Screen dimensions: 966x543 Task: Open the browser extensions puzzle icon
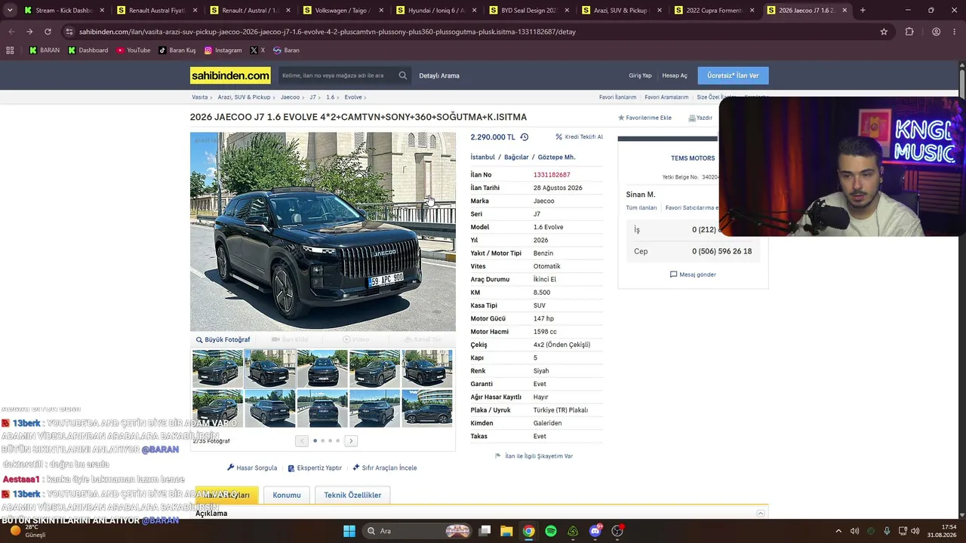coord(909,32)
